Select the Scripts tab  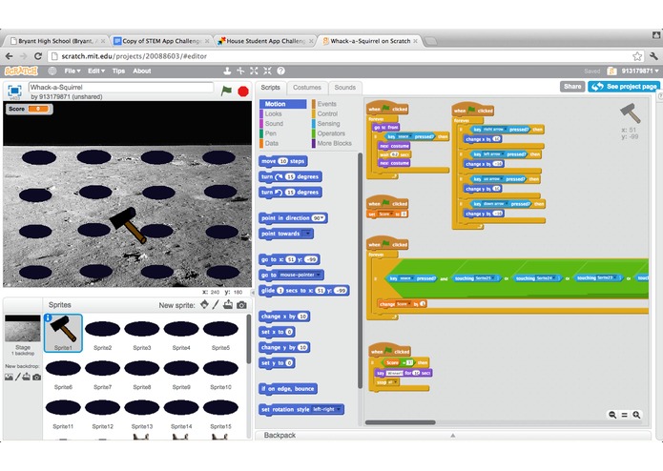271,88
